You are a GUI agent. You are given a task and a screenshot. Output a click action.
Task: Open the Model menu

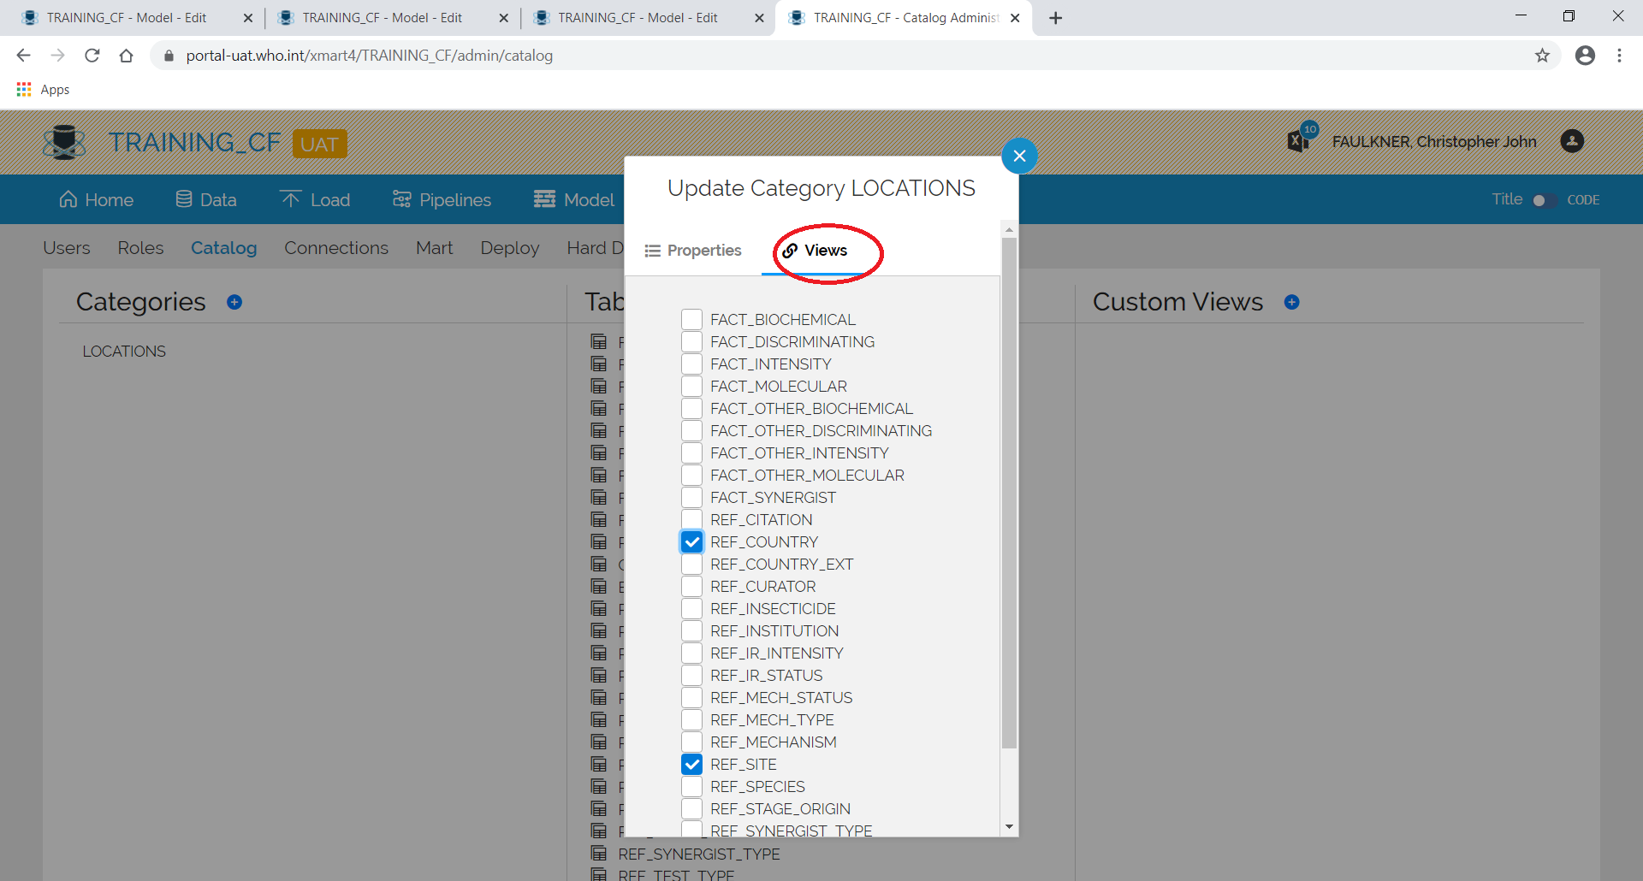point(574,199)
